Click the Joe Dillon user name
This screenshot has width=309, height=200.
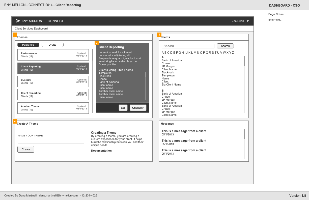coord(238,21)
